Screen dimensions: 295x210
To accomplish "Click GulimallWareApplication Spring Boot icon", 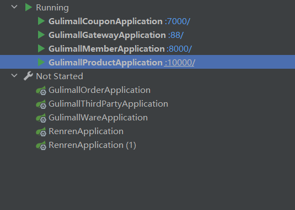I will tap(41, 118).
